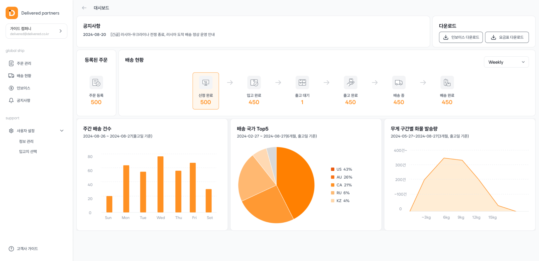Click the 출고 완료 status icon
This screenshot has height=261, width=539.
tap(350, 83)
